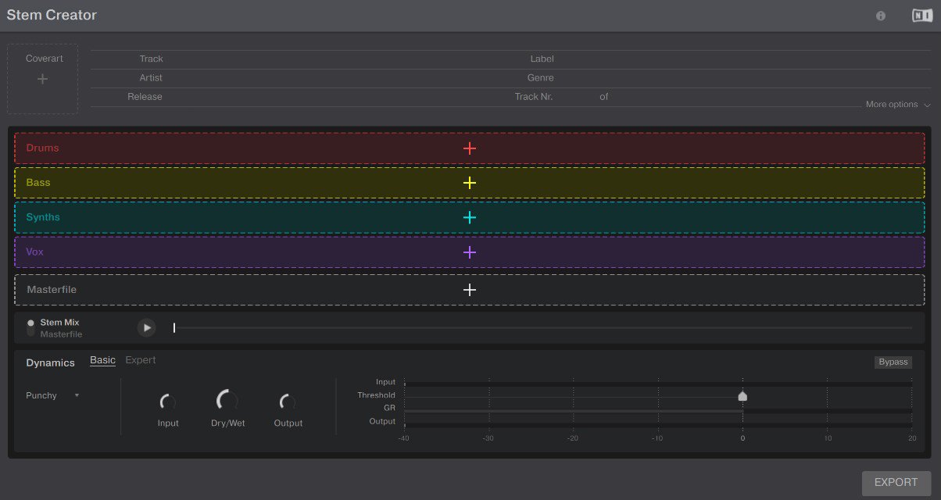Add cover art with the plus icon
941x500 pixels.
coord(43,79)
